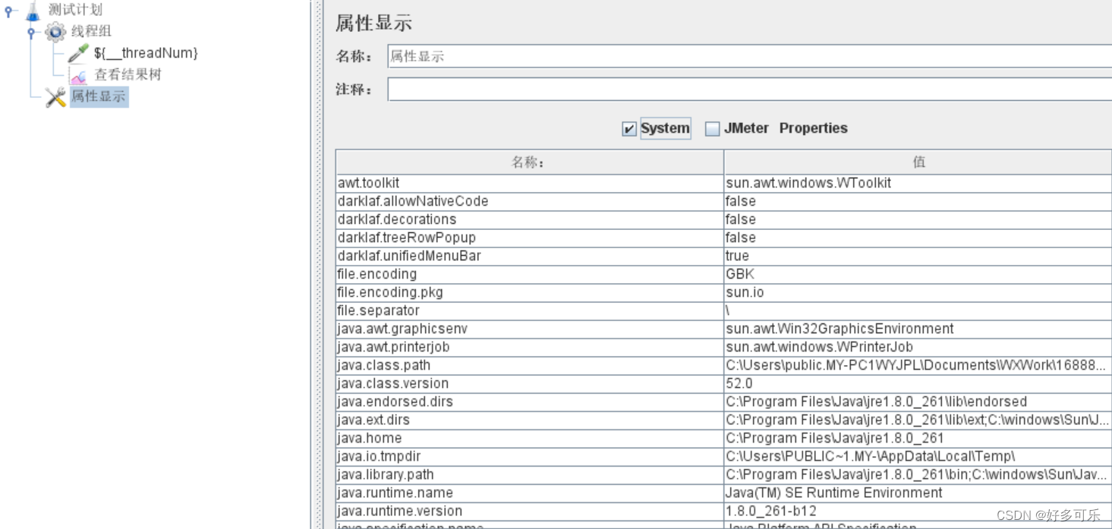Select the java.io.tmpdir property
Screen dimensions: 1112x529
click(529, 456)
